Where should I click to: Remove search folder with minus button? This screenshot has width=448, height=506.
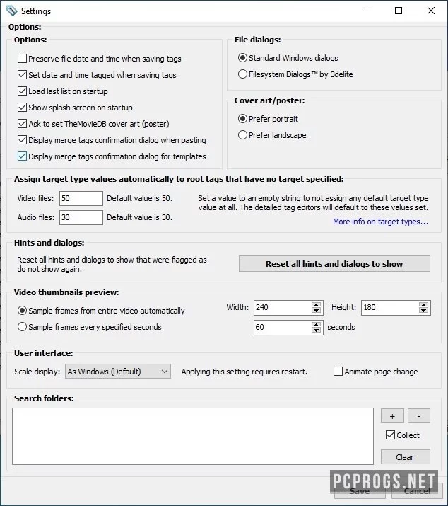(418, 416)
